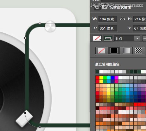
Task: Open the shape fill swatch with red slash
Action: click(97, 38)
